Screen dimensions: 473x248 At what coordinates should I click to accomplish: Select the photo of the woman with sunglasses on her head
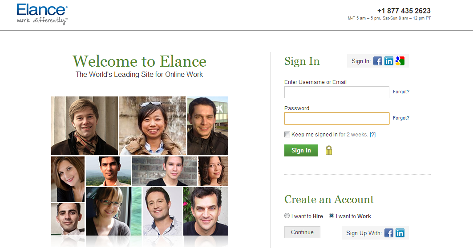153,126
